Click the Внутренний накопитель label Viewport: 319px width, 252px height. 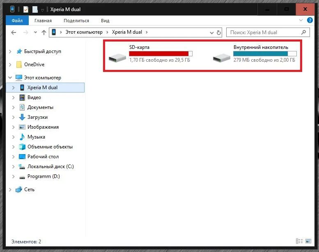tap(261, 47)
